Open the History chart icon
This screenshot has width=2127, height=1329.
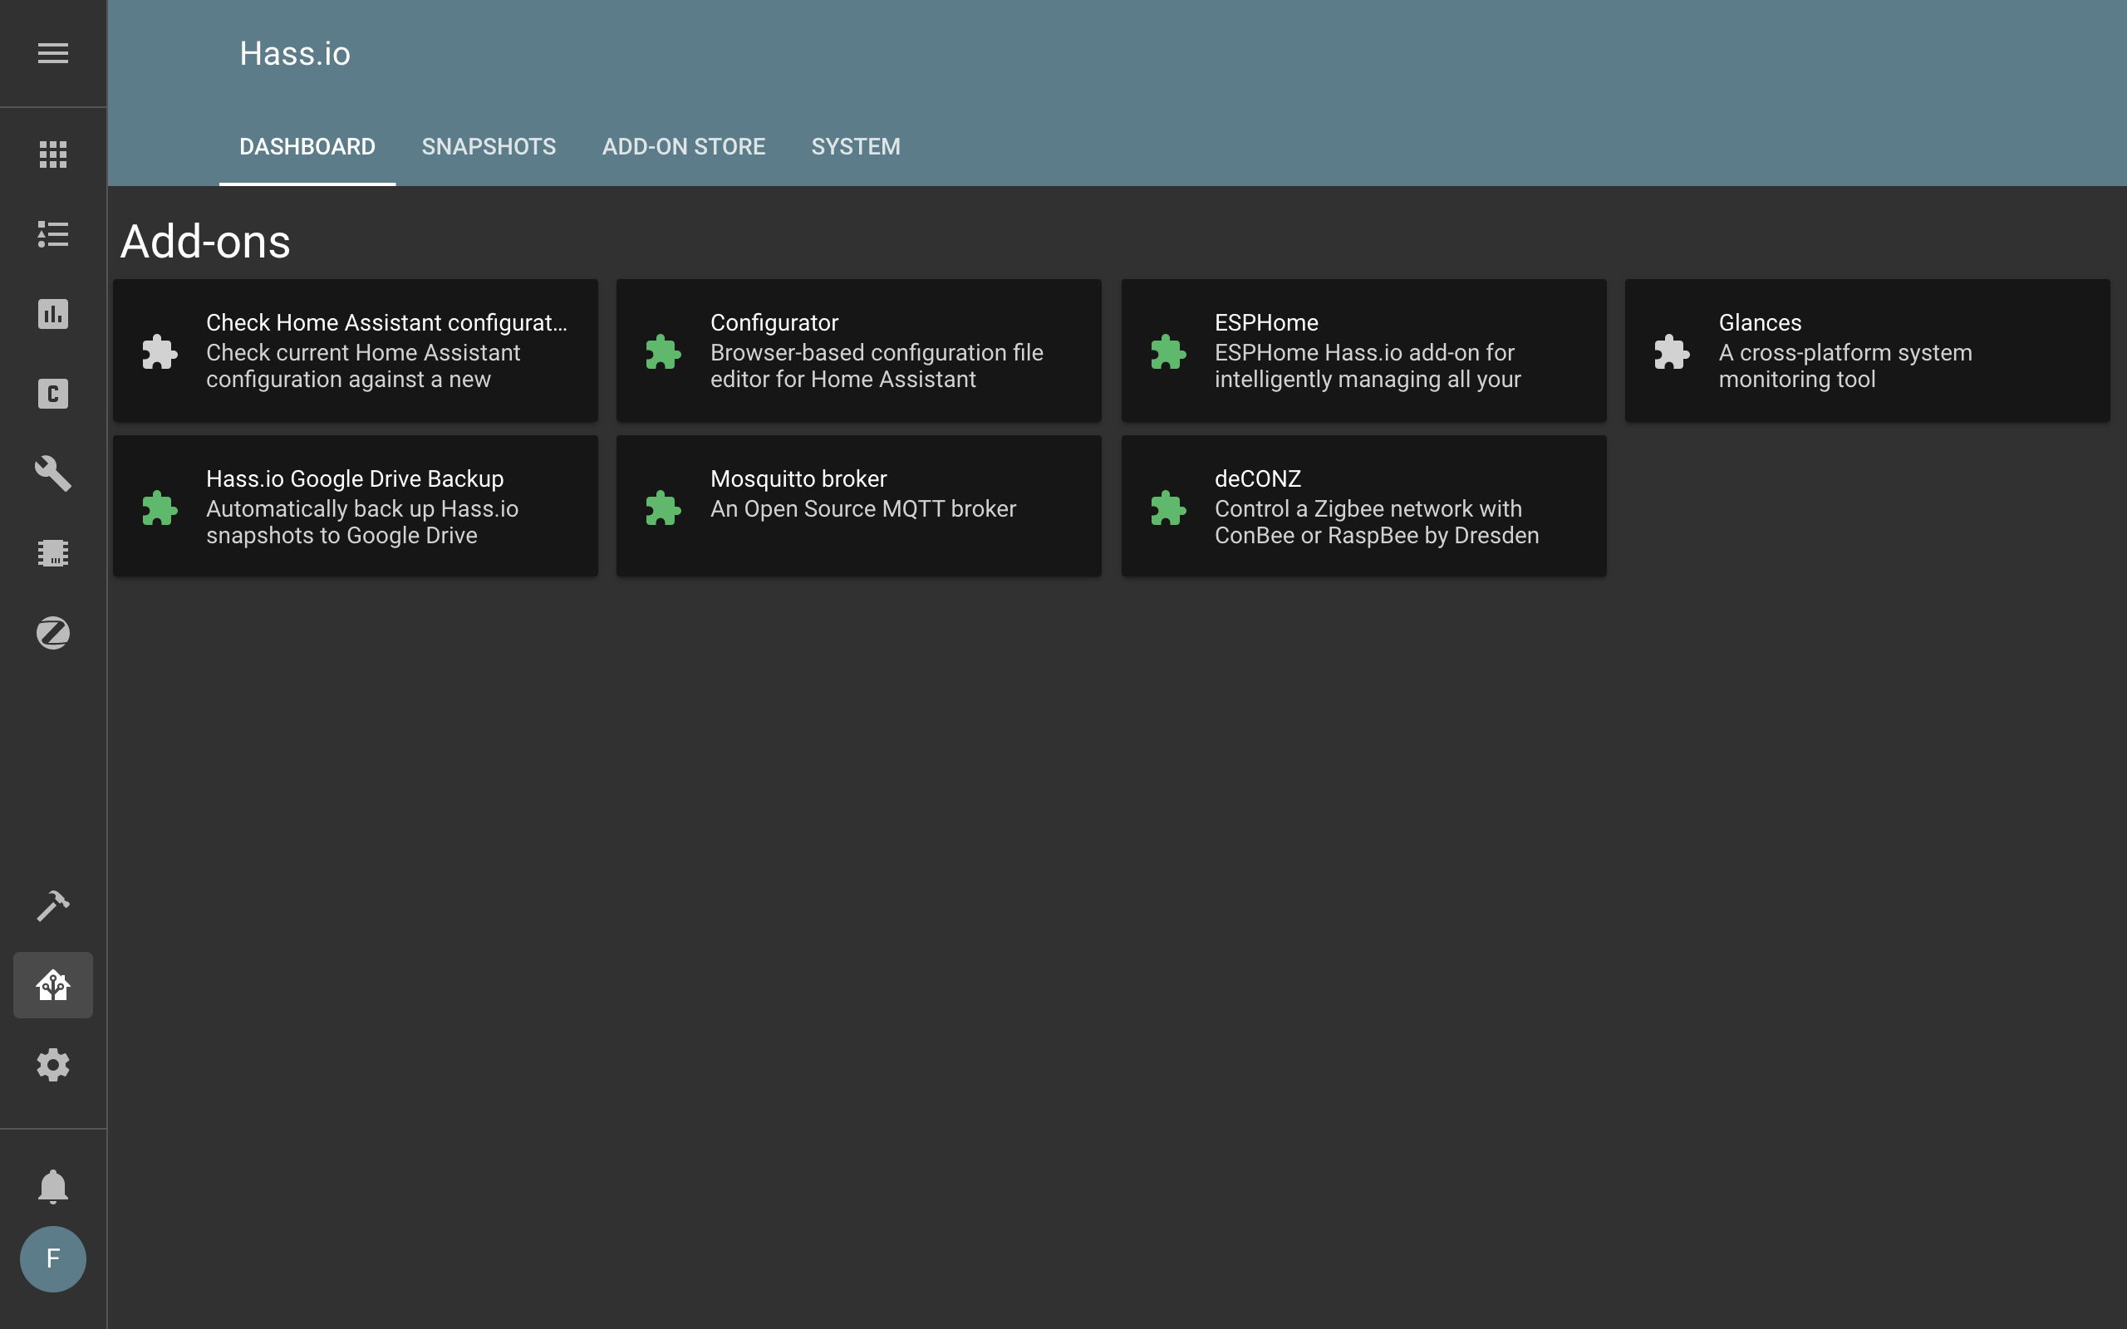[x=52, y=315]
